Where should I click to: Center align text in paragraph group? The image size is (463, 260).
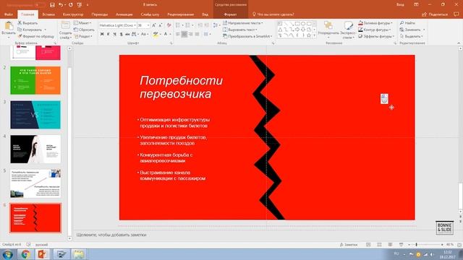(184, 34)
